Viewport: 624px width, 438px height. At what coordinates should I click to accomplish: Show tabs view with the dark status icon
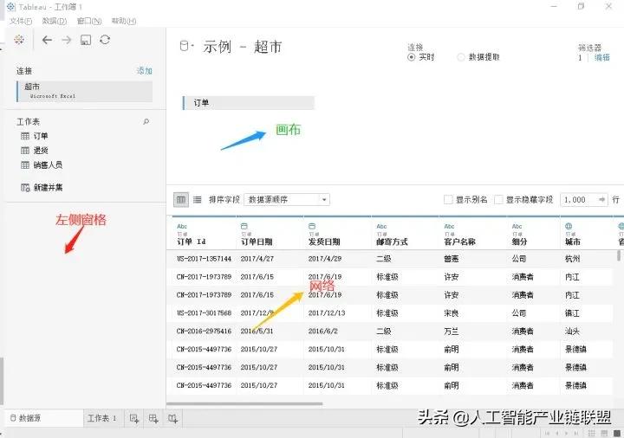617,433
